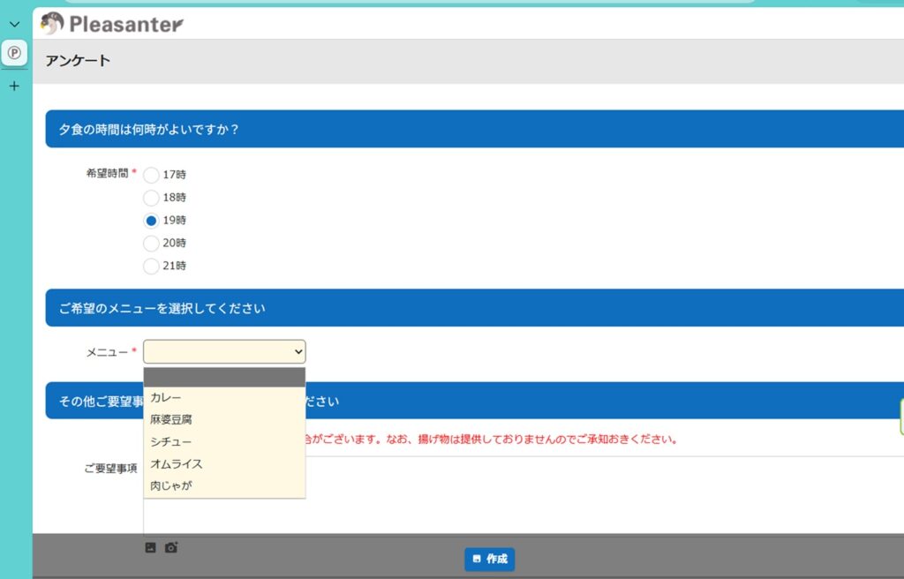Click the plus icon to add a new tab
Viewport: 904px width, 579px height.
pos(14,86)
